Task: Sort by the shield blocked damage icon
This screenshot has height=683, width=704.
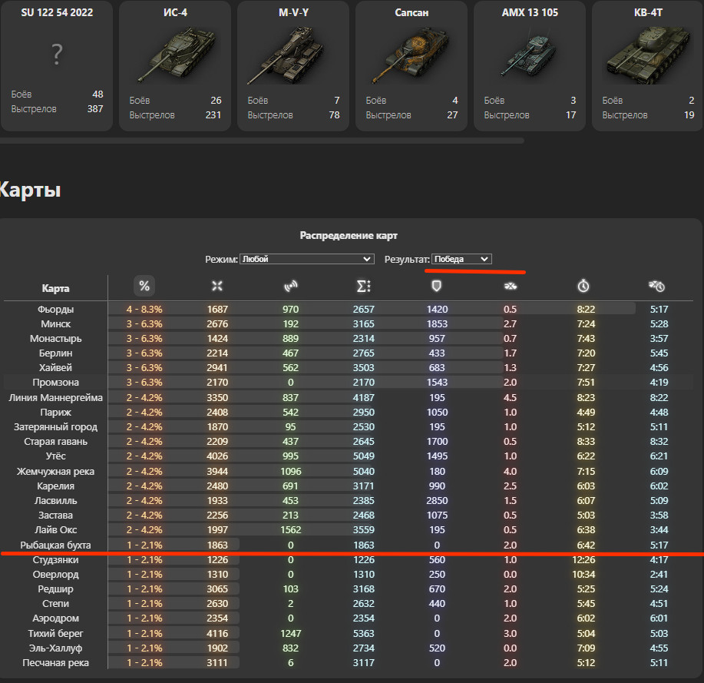Action: point(436,286)
